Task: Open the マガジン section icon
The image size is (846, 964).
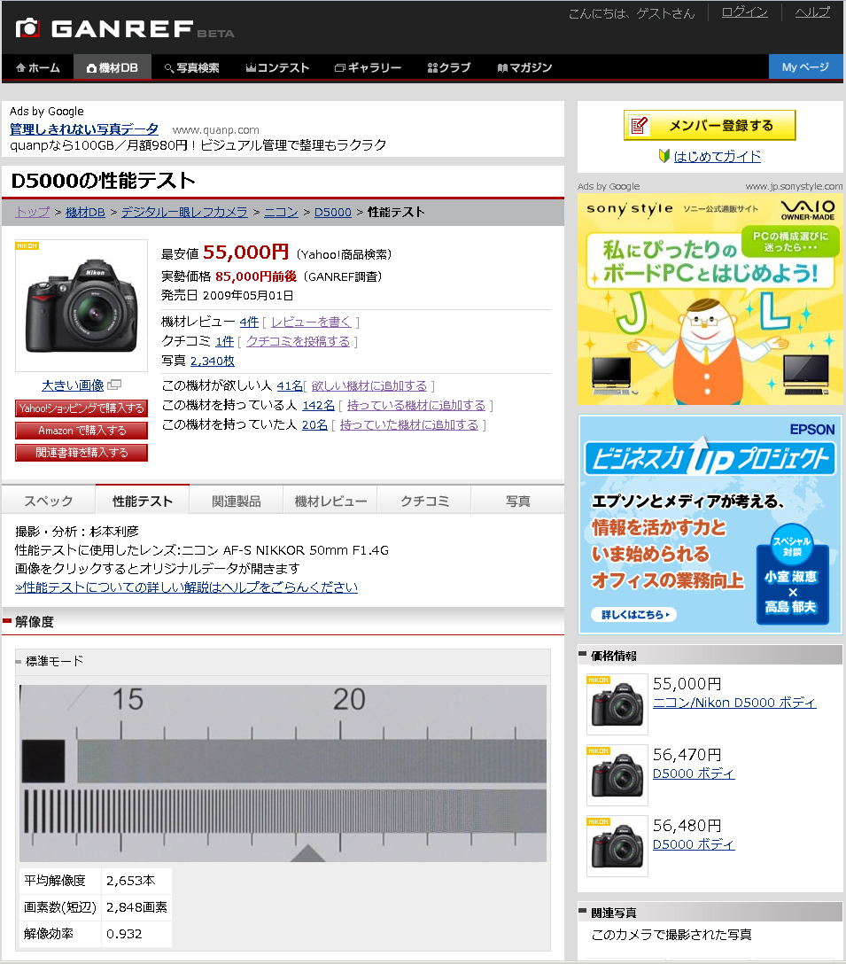Action: pos(504,67)
